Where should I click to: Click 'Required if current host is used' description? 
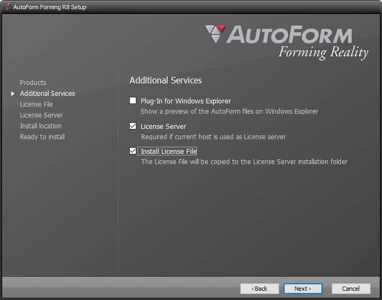213,137
